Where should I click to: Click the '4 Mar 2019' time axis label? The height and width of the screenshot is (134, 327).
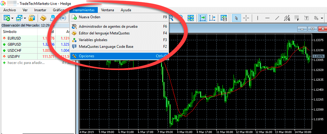tap(87, 132)
